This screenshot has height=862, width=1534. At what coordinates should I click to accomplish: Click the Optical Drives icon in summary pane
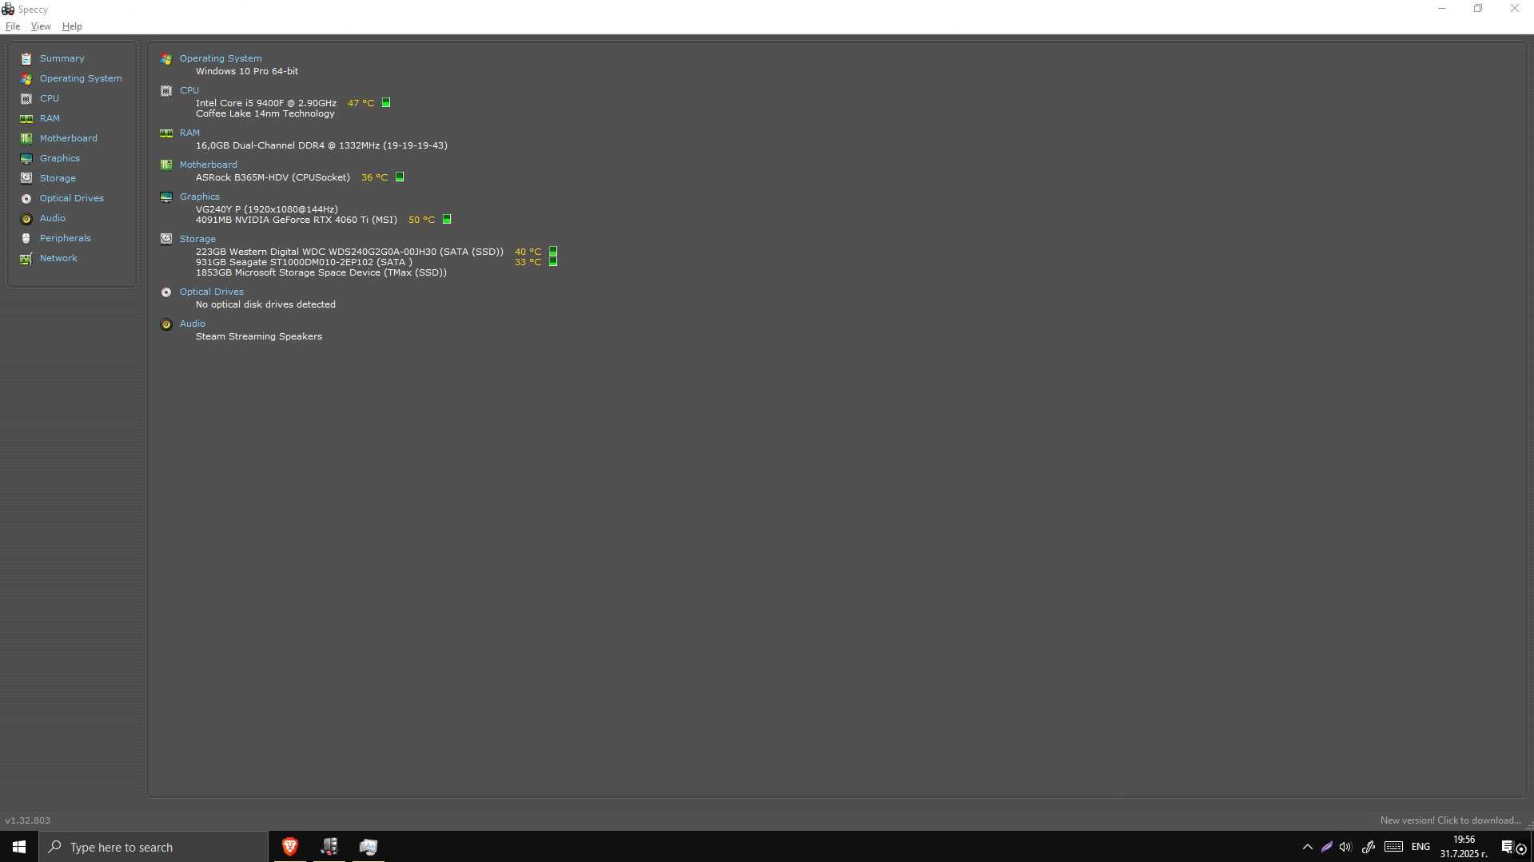point(166,292)
